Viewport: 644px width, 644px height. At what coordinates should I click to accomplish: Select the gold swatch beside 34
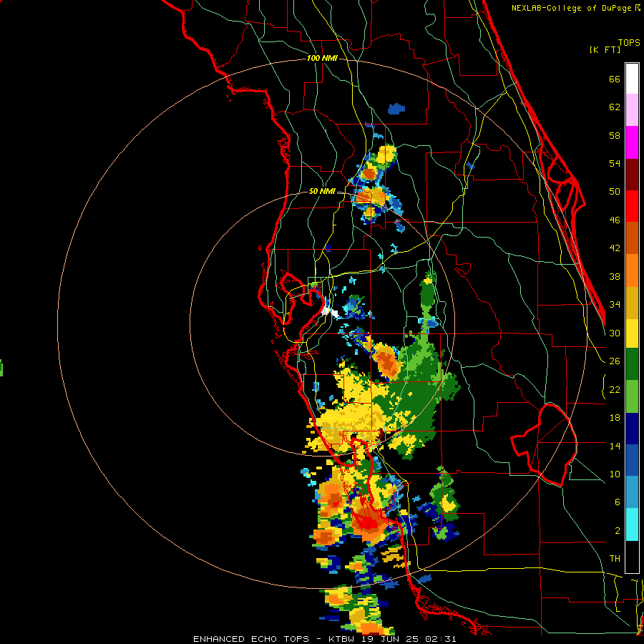click(x=632, y=303)
